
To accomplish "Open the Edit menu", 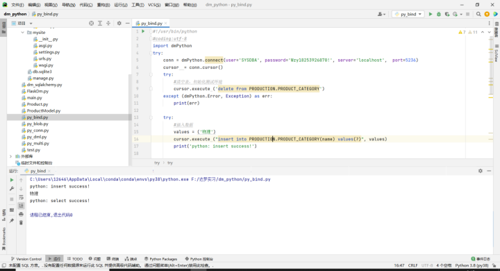I will (34, 5).
